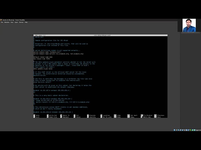
Task: Click the recording status icon
Action: 188,130
